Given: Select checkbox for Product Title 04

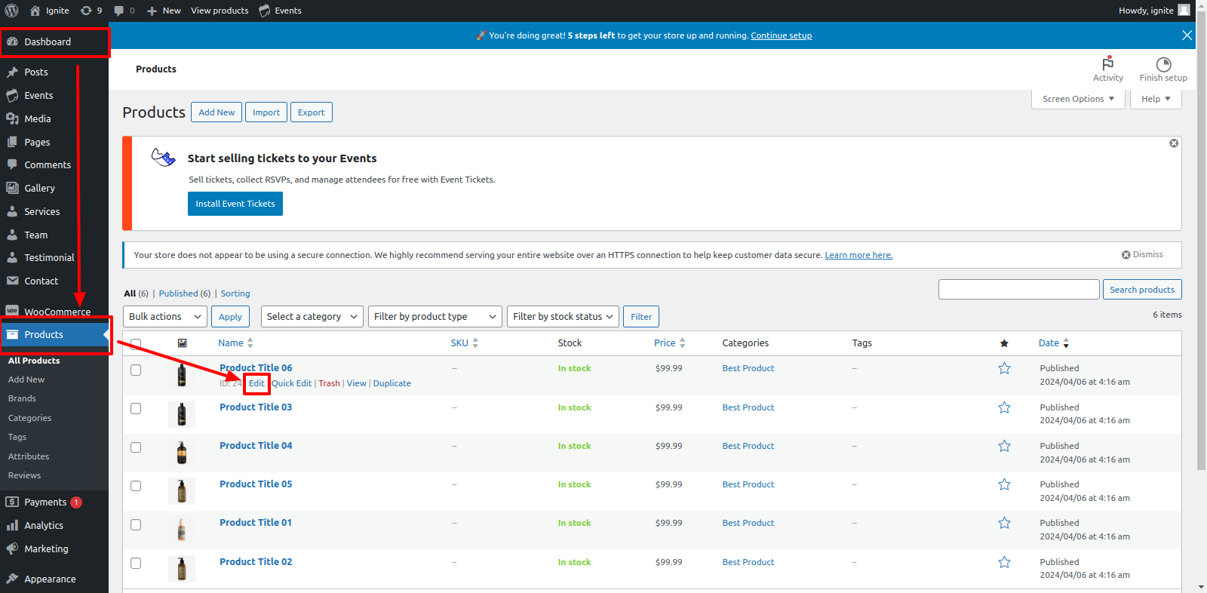Looking at the screenshot, I should [136, 447].
